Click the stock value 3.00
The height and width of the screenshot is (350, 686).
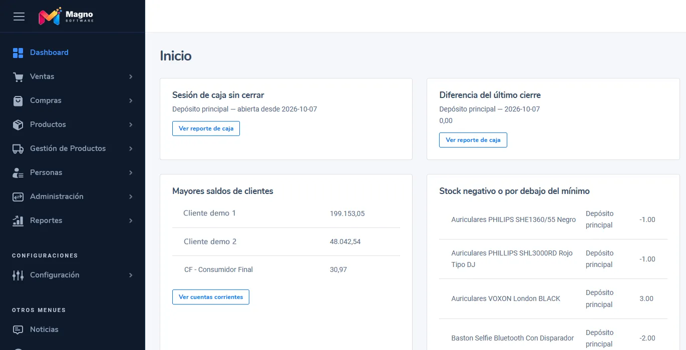pyautogui.click(x=646, y=298)
